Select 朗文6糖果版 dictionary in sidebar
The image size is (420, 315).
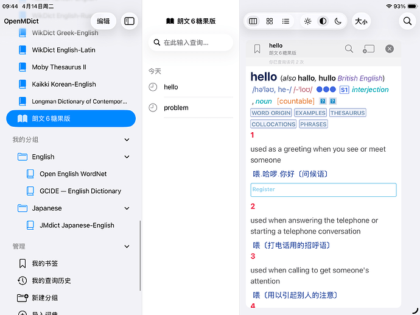pyautogui.click(x=71, y=118)
